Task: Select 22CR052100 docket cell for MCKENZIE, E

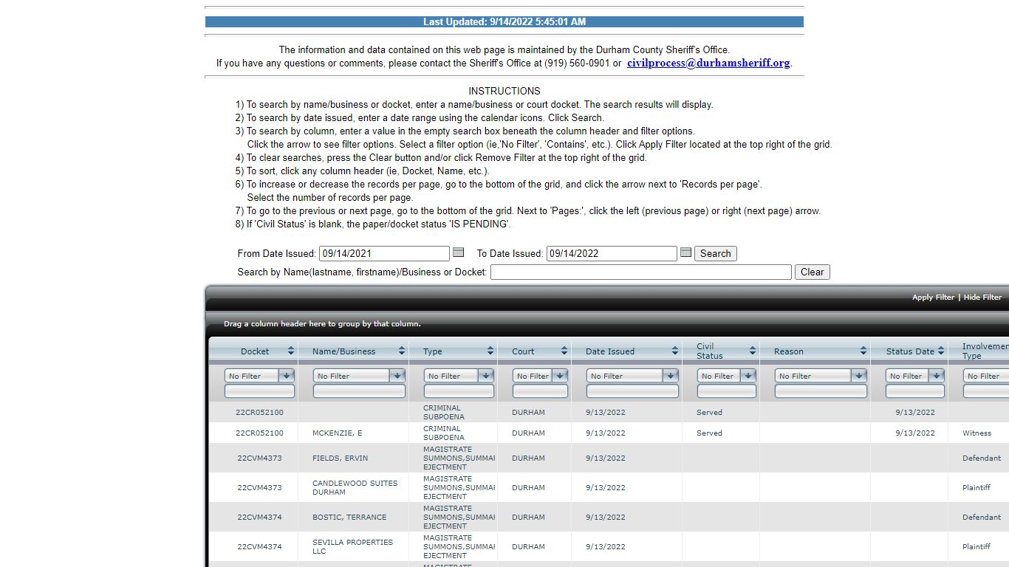Action: (253, 433)
